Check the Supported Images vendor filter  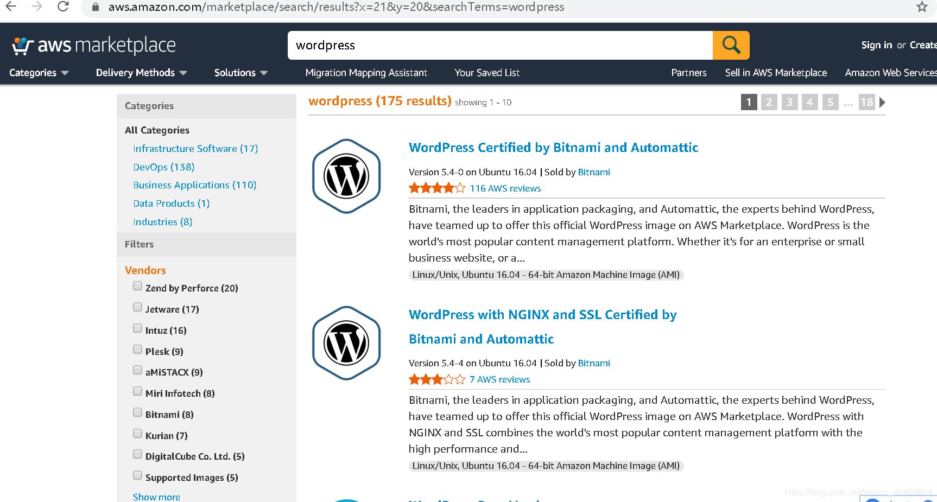coord(137,475)
